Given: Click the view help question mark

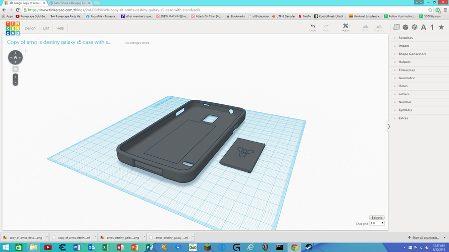Looking at the screenshot, I should (x=25, y=51).
